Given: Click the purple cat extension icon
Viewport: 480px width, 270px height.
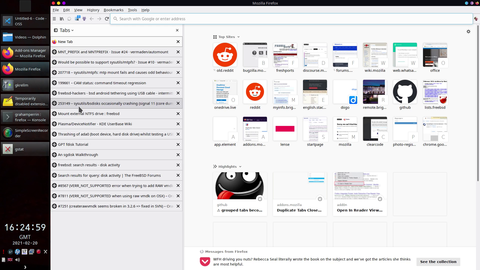Looking at the screenshot, I should [84, 19].
